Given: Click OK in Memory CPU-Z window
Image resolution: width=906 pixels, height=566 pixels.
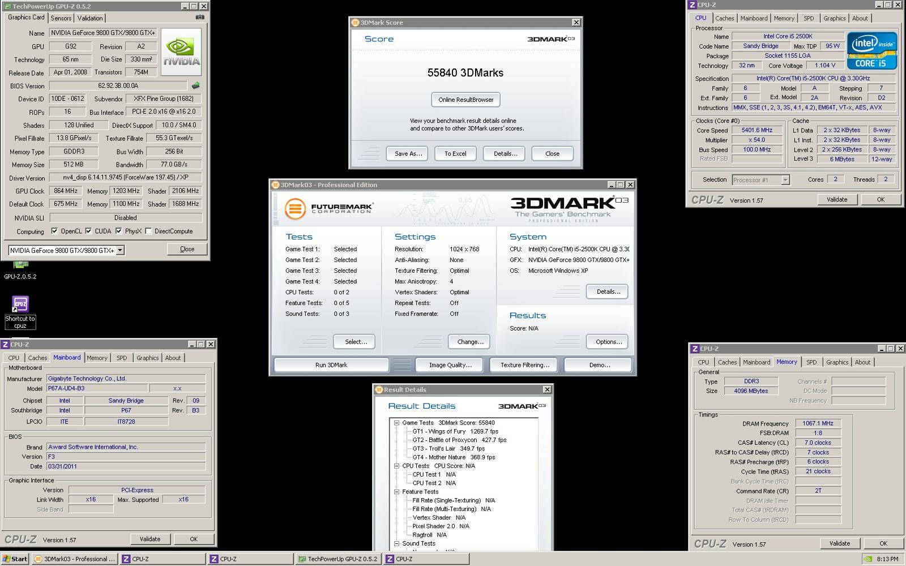Looking at the screenshot, I should tap(883, 543).
